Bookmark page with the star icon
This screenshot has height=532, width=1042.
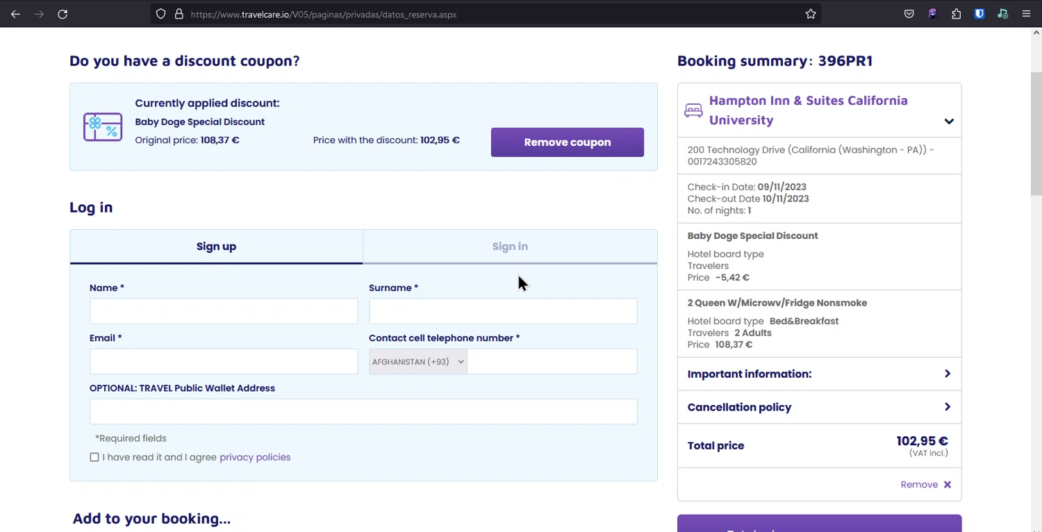[811, 14]
